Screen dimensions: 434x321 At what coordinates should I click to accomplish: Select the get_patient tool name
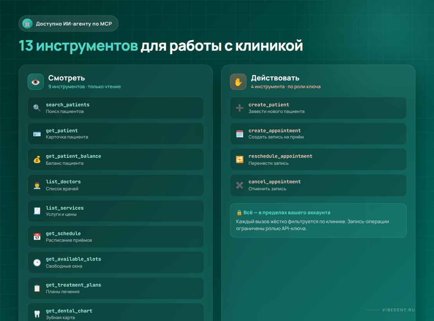pos(62,130)
